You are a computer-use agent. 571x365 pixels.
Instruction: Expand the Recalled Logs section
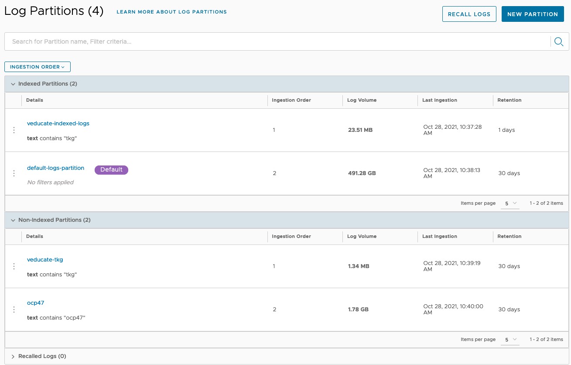(13, 356)
